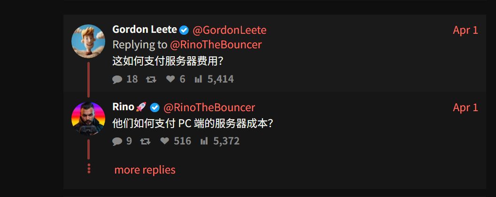Open view stats on Rino's tweet
496x197 pixels.
click(204, 141)
